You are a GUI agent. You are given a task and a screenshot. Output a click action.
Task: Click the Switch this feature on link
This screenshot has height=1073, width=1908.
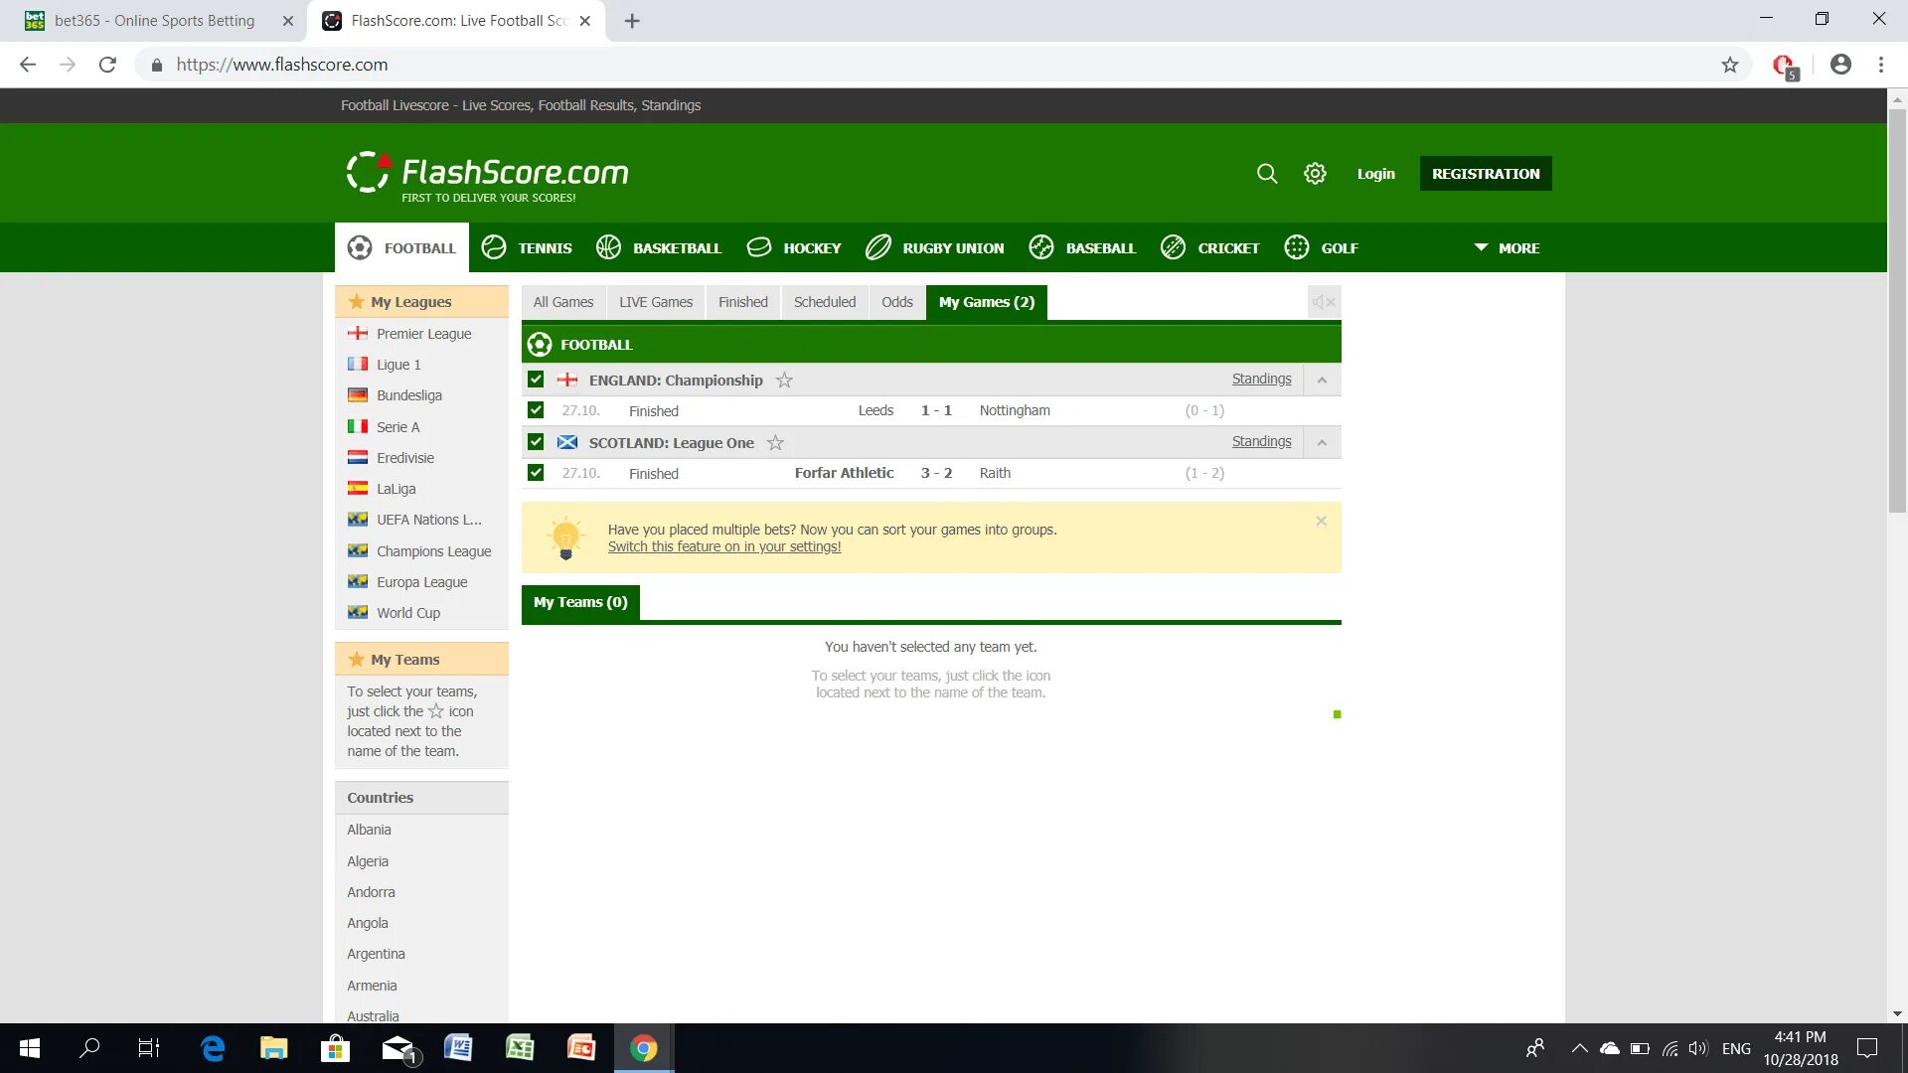(724, 545)
